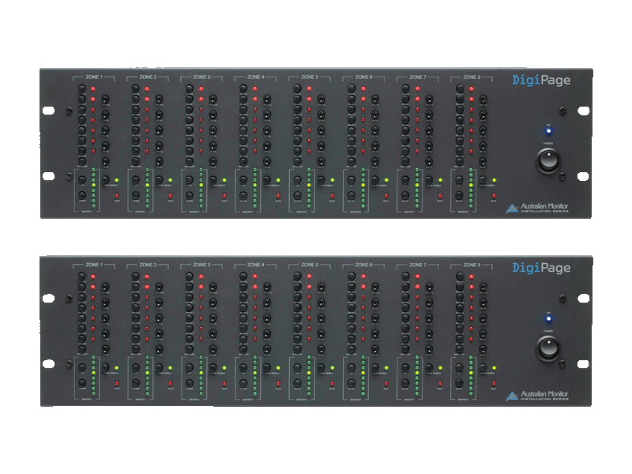Adjust Zone 4 Bass trim pot, lower unit
The image size is (632, 474).
pyautogui.click(x=267, y=303)
